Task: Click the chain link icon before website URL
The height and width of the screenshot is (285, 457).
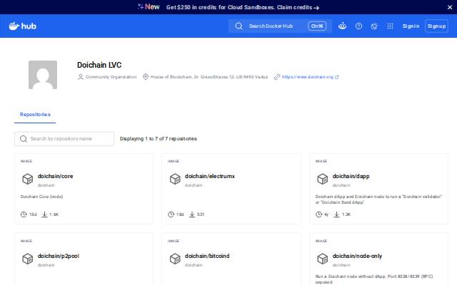Action: (277, 77)
